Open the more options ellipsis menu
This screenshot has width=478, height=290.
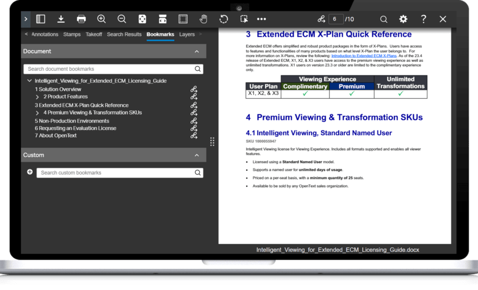click(x=261, y=19)
